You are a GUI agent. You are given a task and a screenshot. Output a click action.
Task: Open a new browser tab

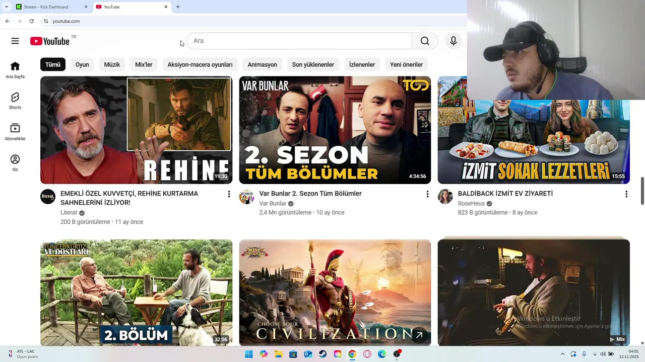coord(178,7)
